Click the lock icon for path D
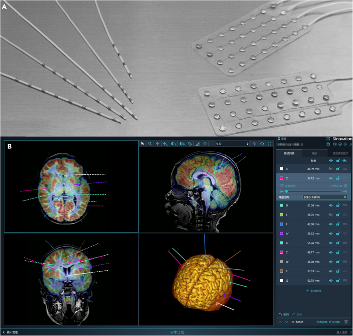The image size is (353, 336). click(x=338, y=205)
